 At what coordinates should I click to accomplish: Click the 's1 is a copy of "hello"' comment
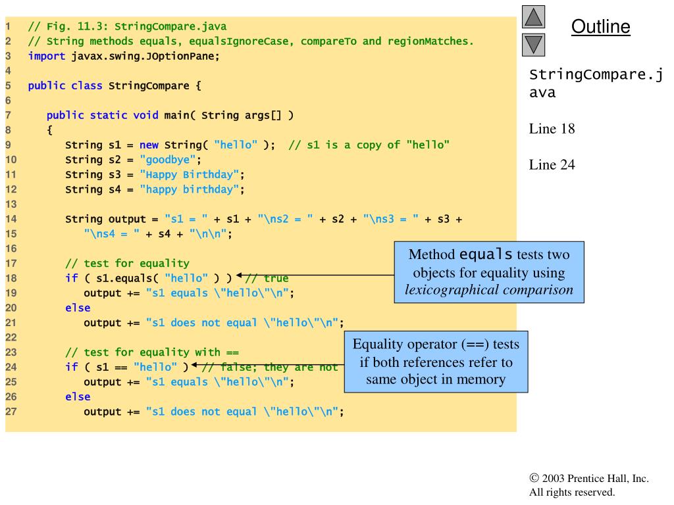[x=369, y=145]
